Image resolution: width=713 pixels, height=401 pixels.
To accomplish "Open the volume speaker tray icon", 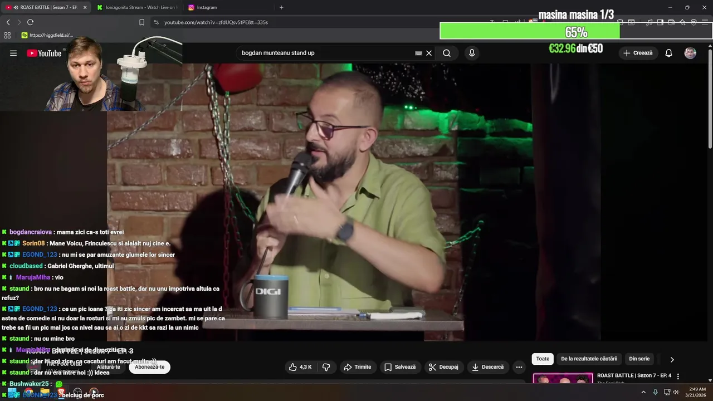I will tap(676, 392).
